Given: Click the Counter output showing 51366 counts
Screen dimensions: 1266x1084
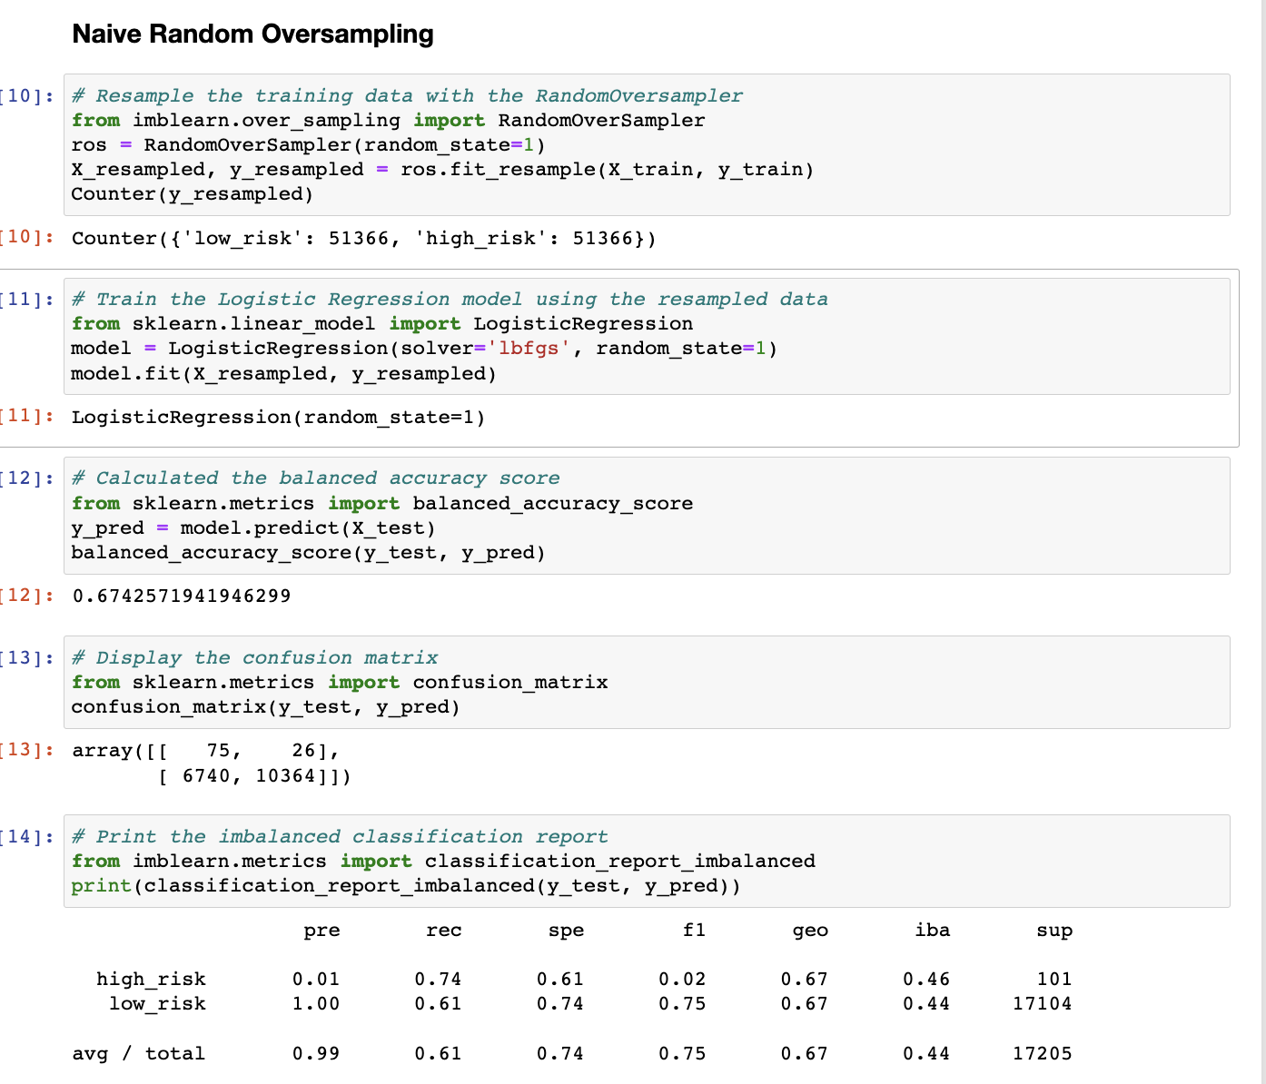Looking at the screenshot, I should coord(363,239).
